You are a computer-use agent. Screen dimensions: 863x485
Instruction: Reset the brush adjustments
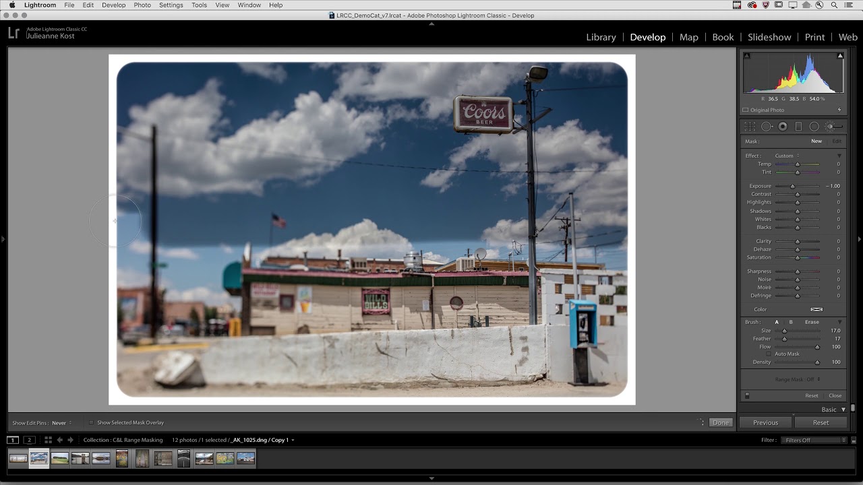click(x=812, y=395)
